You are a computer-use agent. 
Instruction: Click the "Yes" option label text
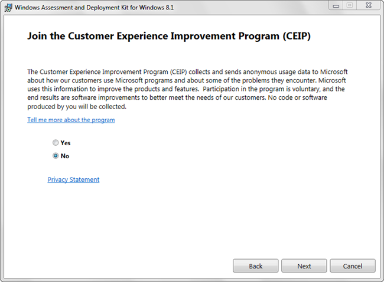[66, 143]
